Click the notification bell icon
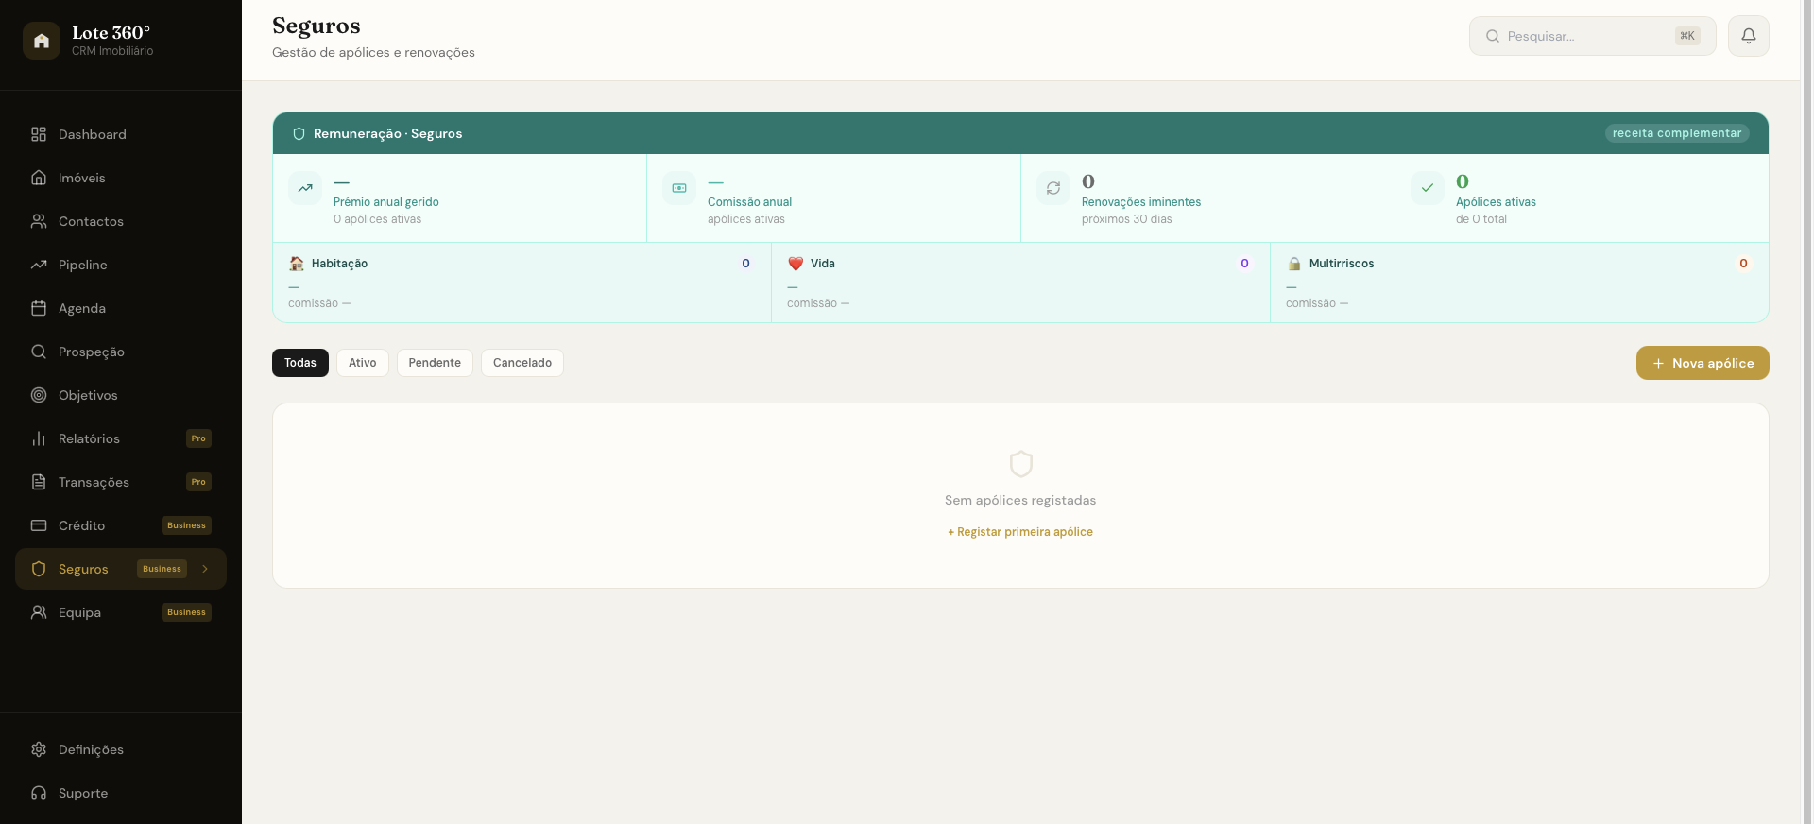This screenshot has width=1814, height=824. 1748,36
